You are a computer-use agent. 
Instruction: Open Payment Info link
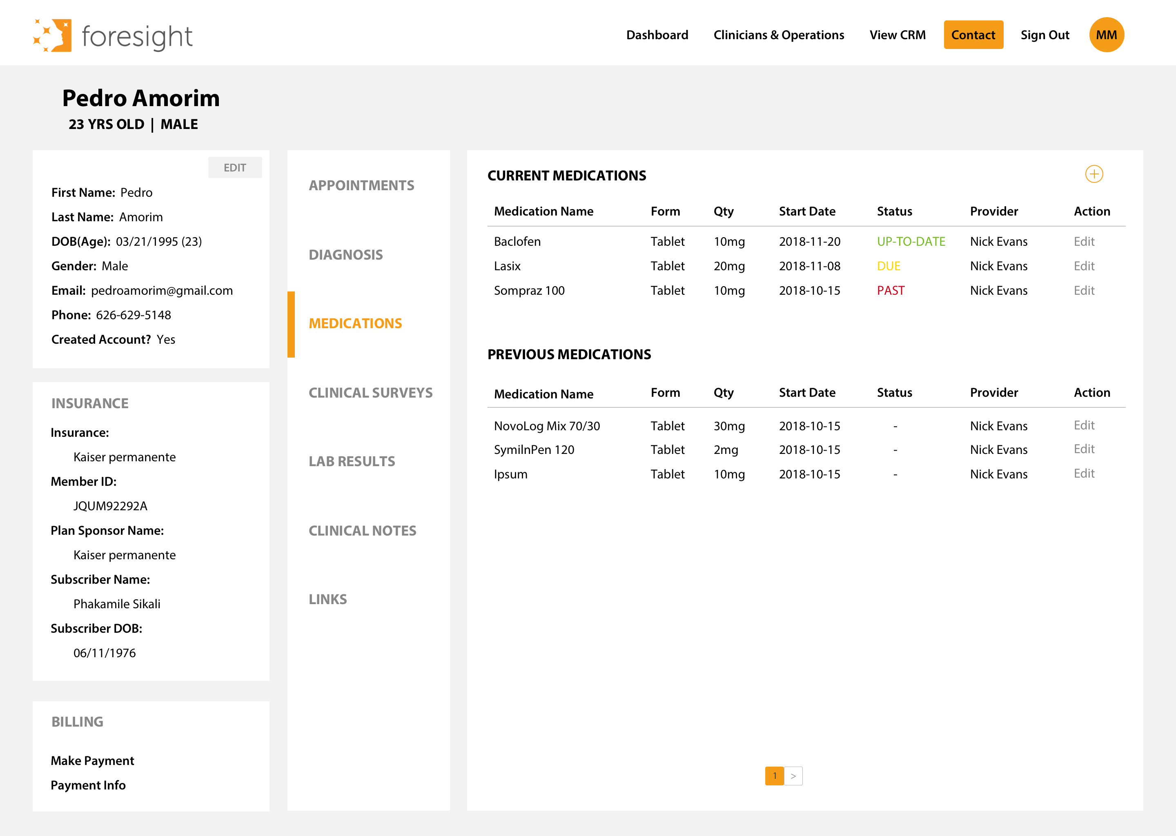[x=88, y=785]
